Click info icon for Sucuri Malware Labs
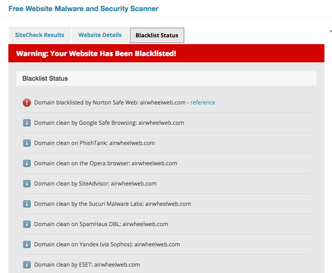332x273 pixels. point(27,204)
